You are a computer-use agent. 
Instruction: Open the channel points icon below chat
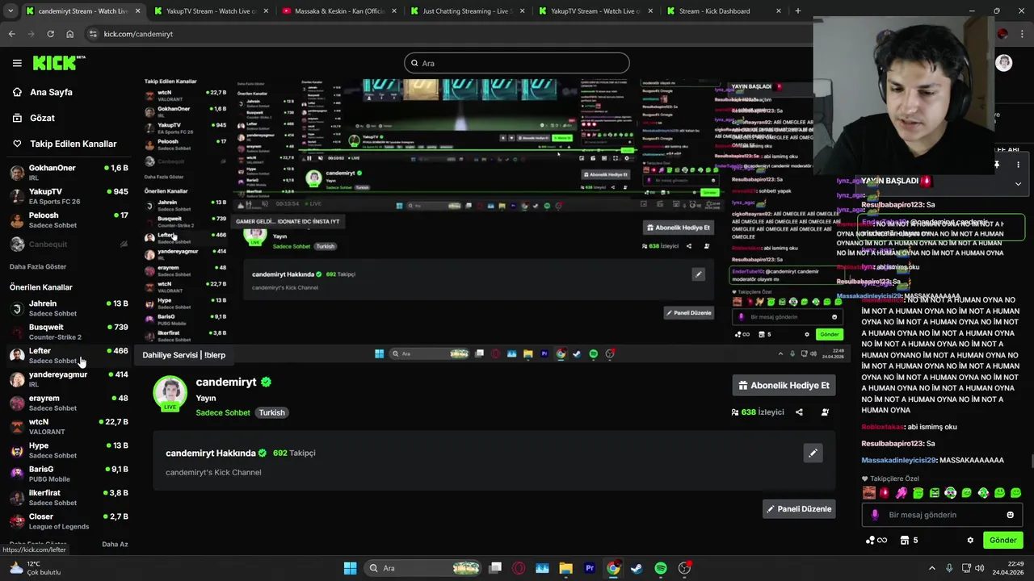[876, 540]
